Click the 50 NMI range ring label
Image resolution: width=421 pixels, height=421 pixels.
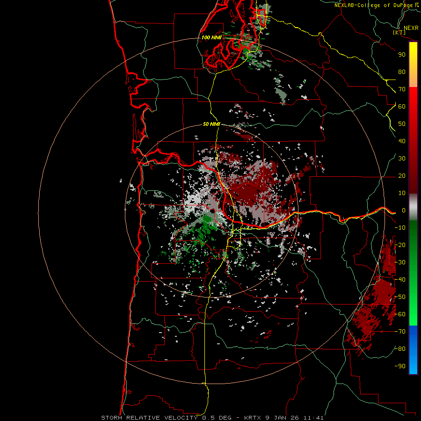click(x=211, y=124)
